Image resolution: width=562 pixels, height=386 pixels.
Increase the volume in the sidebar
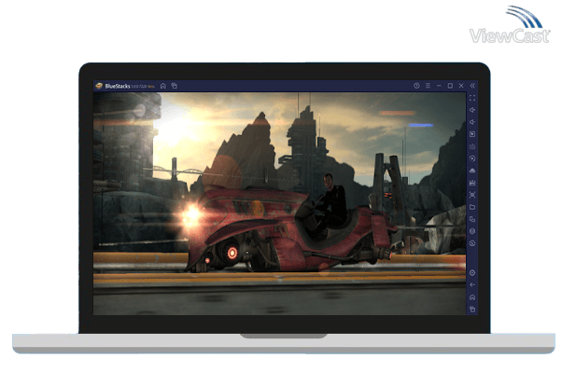pos(472,110)
